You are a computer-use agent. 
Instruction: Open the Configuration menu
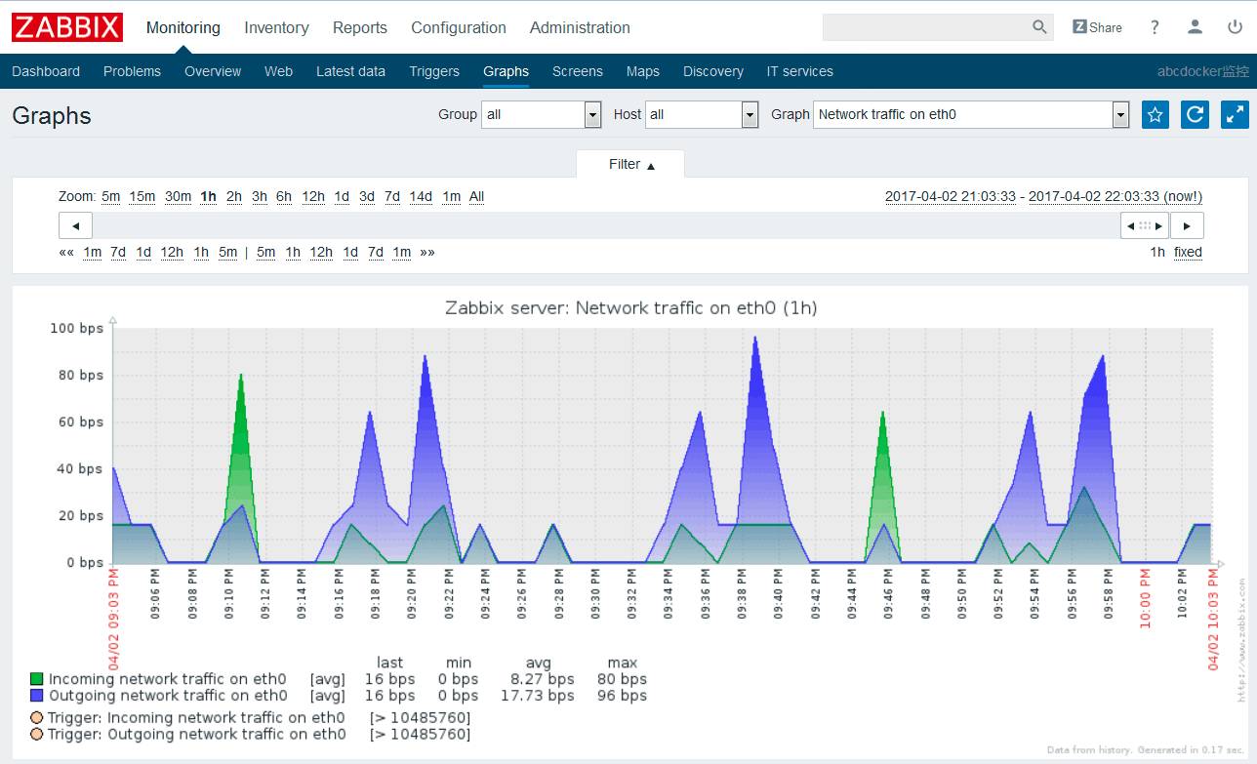click(459, 27)
